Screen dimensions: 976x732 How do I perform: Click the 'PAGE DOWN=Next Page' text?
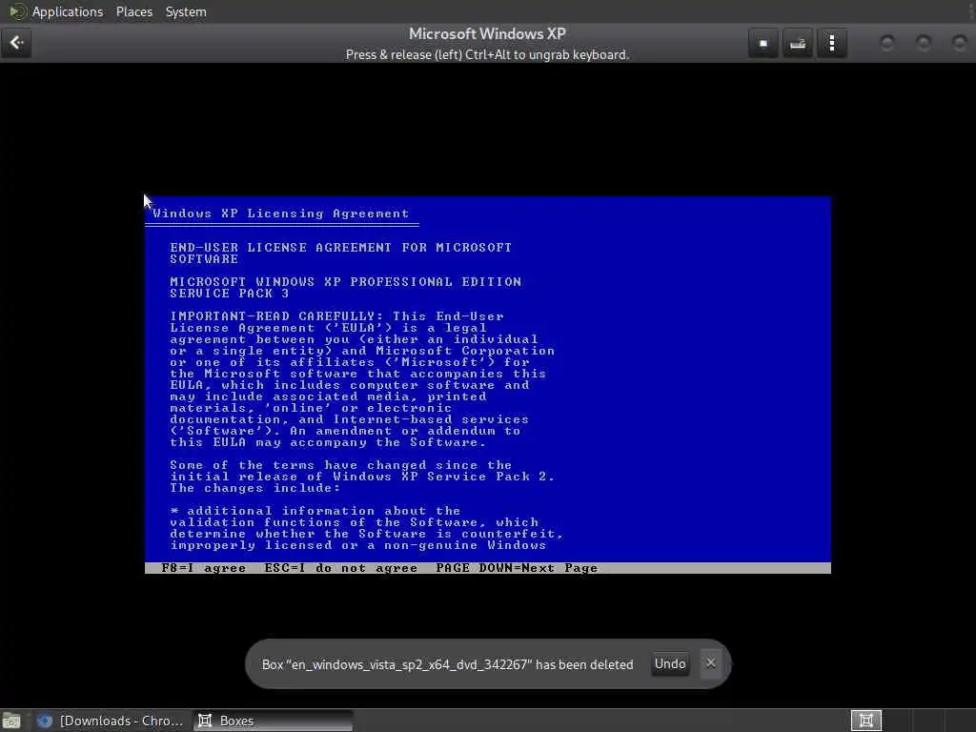(517, 568)
